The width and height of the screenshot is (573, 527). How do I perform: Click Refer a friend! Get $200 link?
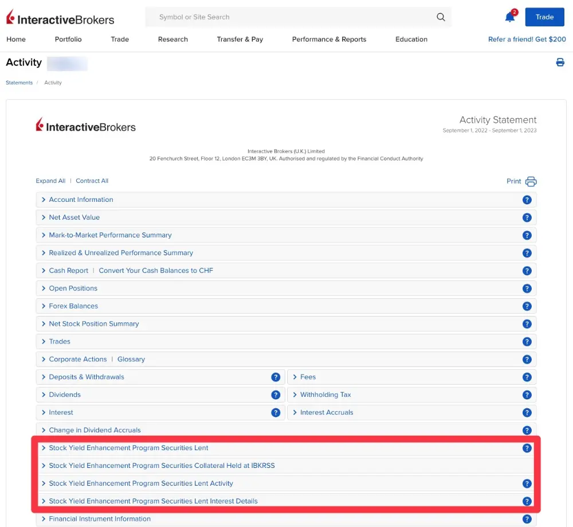coord(527,39)
